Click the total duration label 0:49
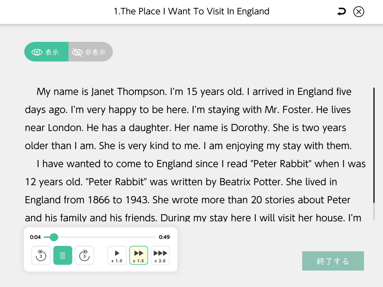The height and width of the screenshot is (287, 383). coord(164,237)
